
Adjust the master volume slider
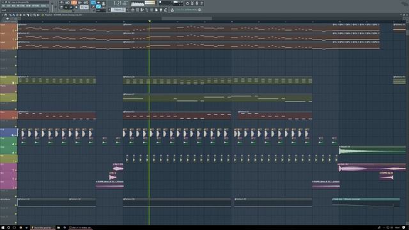tap(52, 8)
